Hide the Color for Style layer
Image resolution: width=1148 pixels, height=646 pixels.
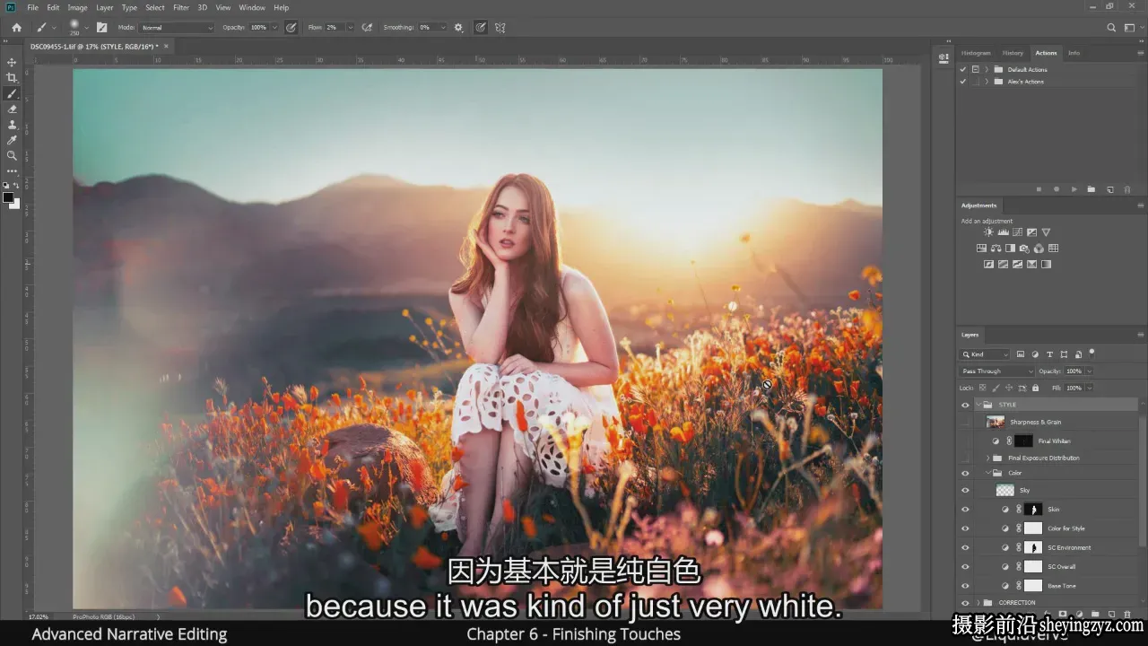point(965,528)
